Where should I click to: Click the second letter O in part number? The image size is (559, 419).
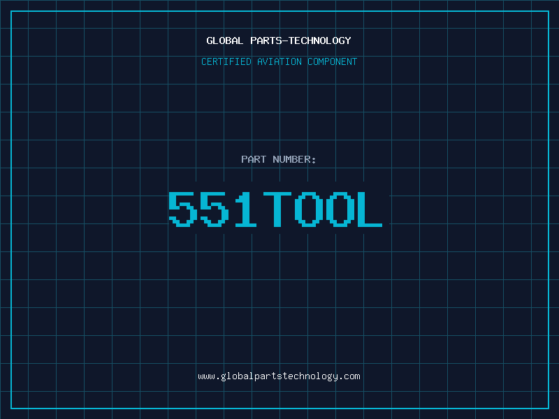(x=337, y=209)
